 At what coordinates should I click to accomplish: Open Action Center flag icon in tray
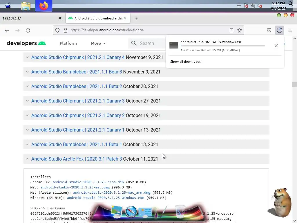(246, 6)
